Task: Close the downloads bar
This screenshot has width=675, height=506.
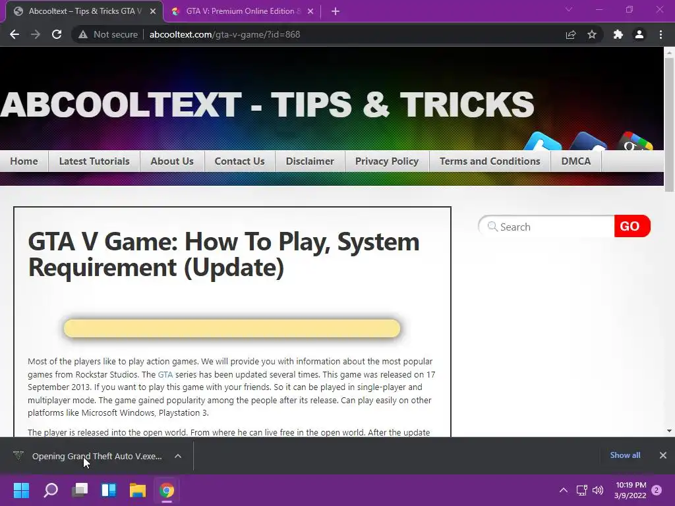Action: point(663,455)
